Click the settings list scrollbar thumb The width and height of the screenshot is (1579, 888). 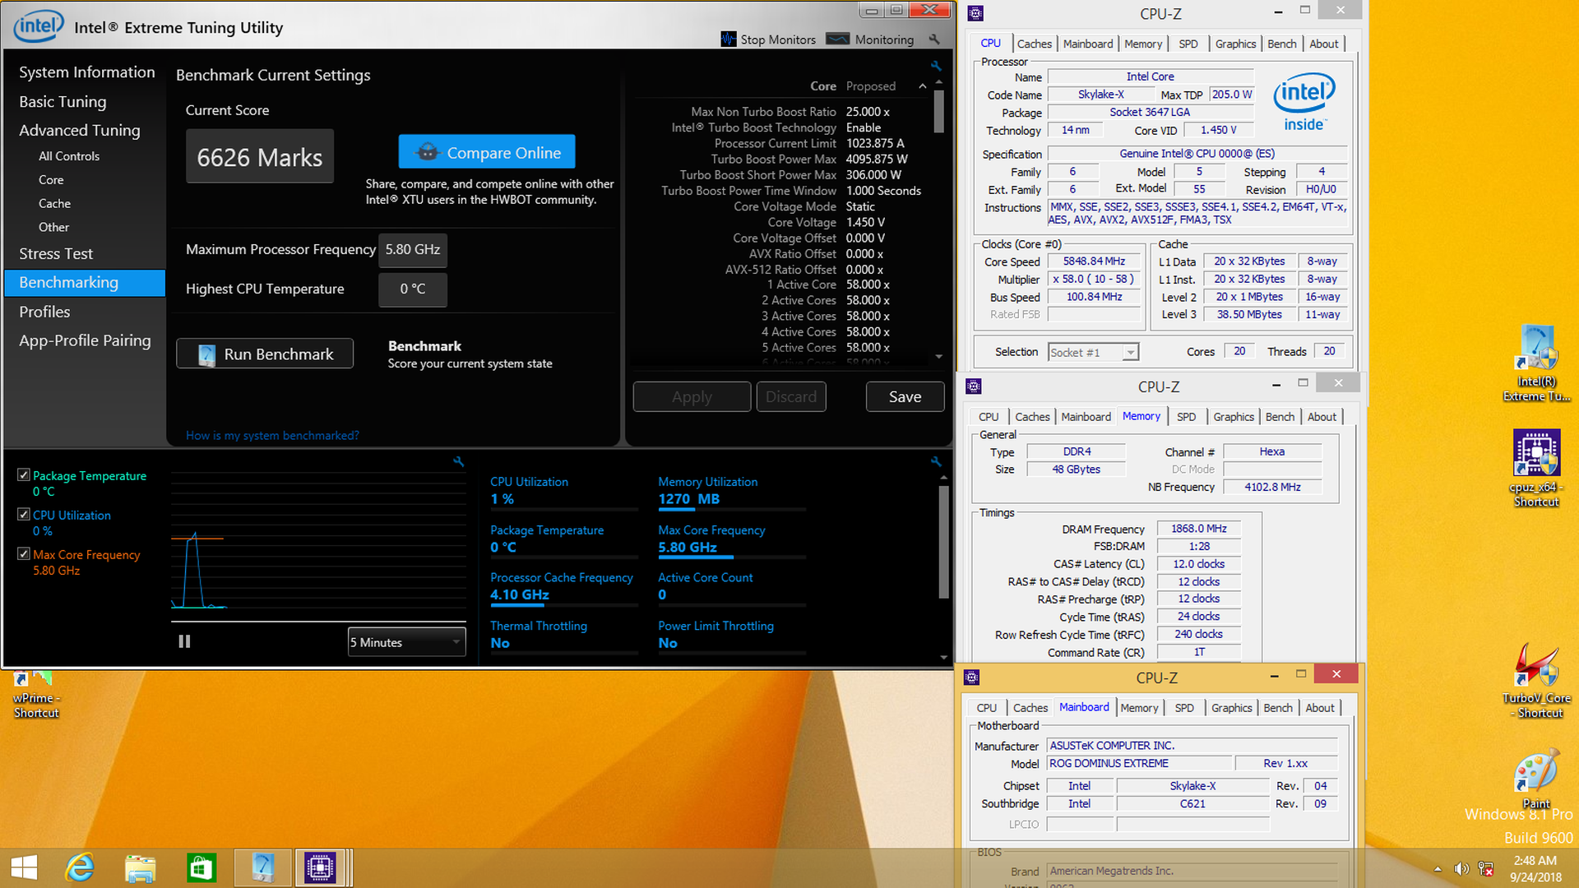point(938,111)
